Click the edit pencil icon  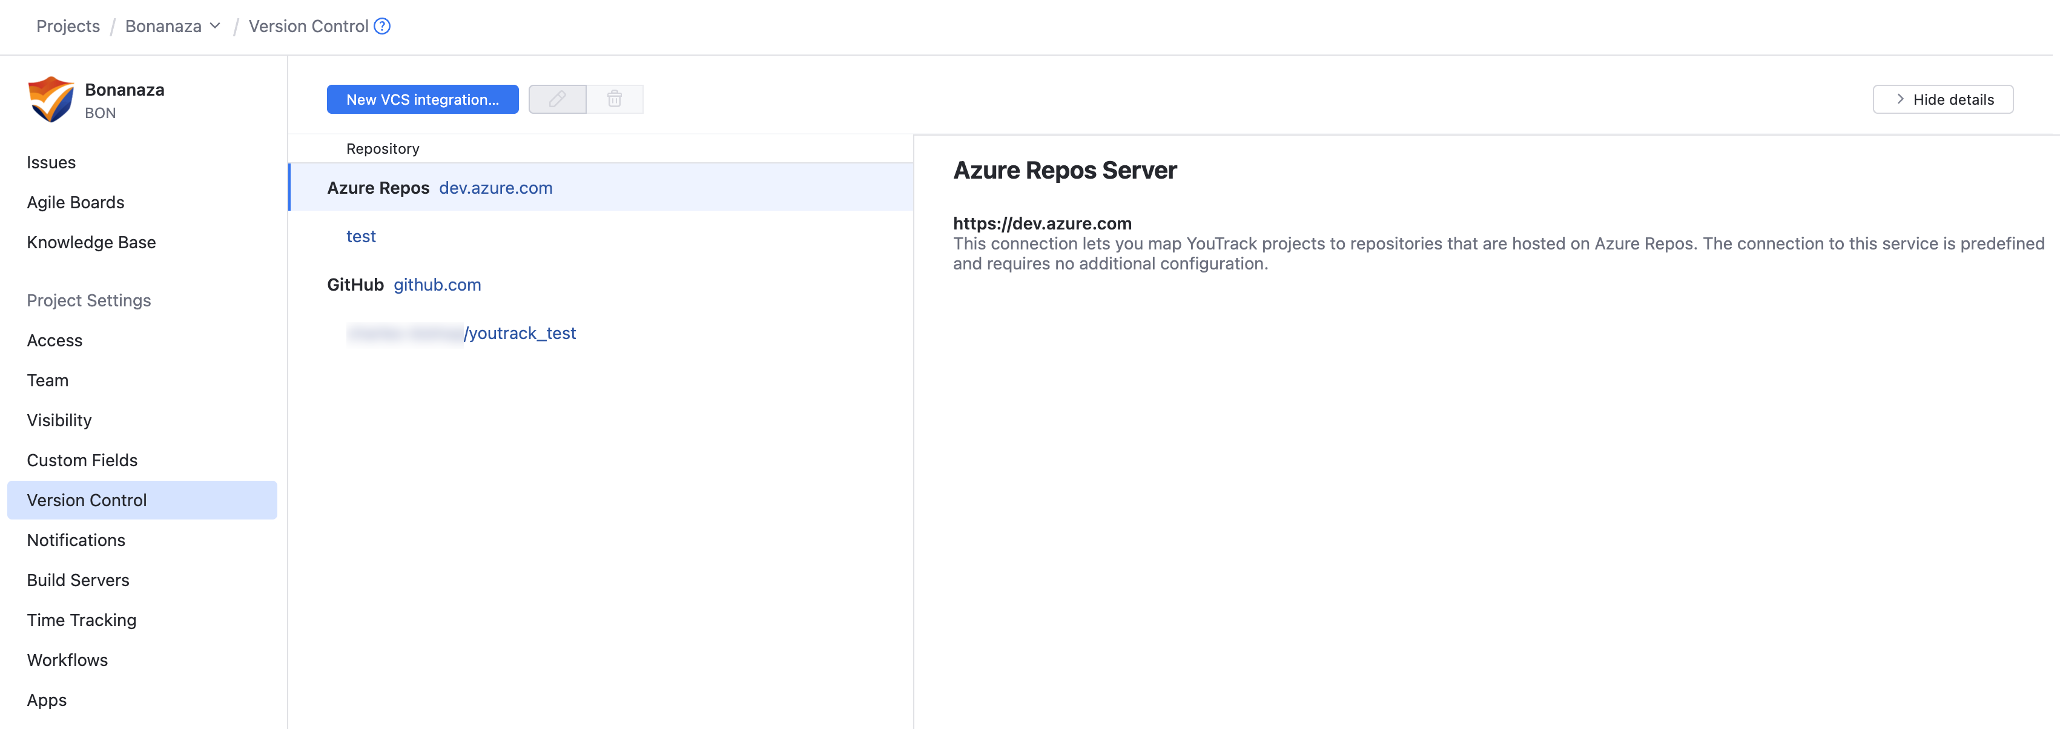(556, 99)
